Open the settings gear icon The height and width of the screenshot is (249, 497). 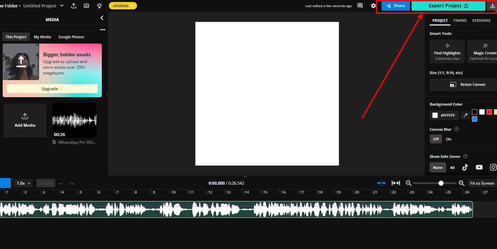point(373,6)
